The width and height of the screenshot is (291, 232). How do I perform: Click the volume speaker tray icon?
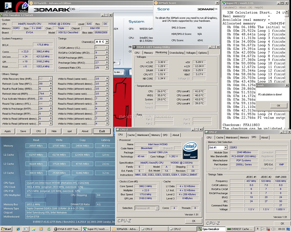click(273, 229)
